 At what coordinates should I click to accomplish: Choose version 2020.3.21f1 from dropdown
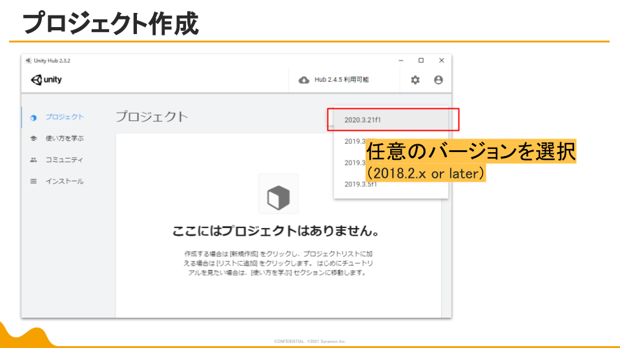point(391,120)
